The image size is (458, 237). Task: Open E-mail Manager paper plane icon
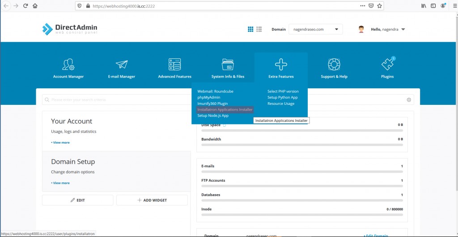(122, 64)
